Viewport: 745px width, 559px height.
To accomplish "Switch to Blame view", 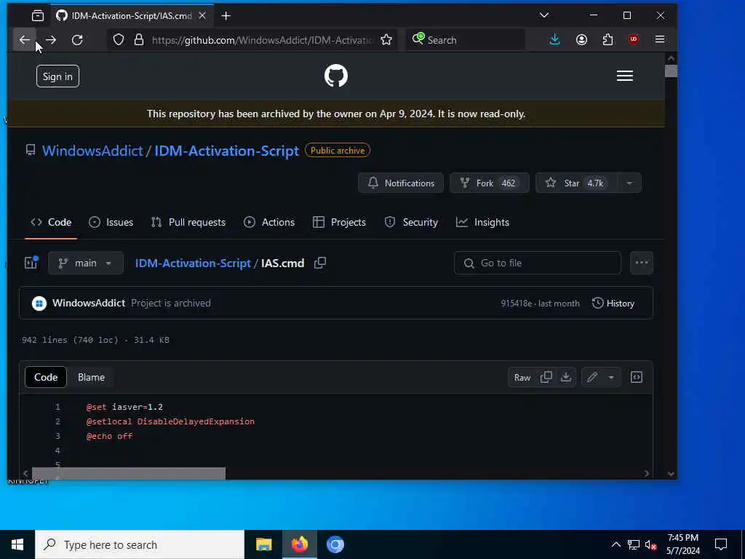I will (91, 378).
